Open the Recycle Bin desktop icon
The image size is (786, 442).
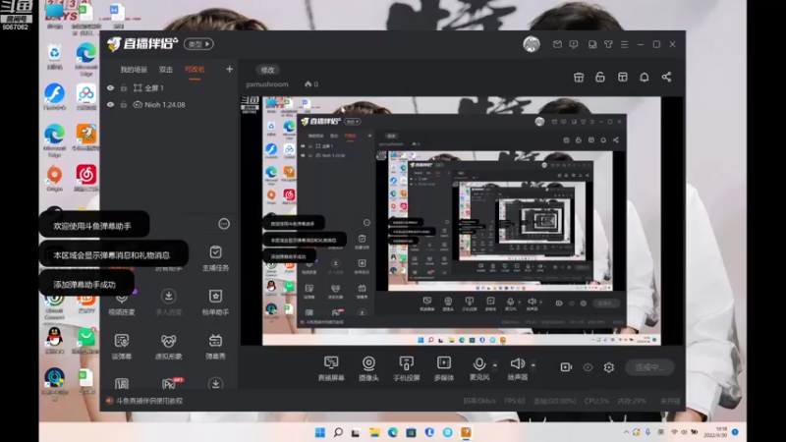coord(55,56)
